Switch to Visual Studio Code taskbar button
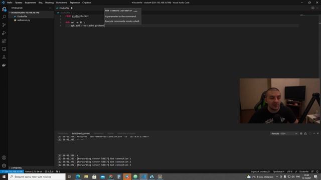 [143, 176]
